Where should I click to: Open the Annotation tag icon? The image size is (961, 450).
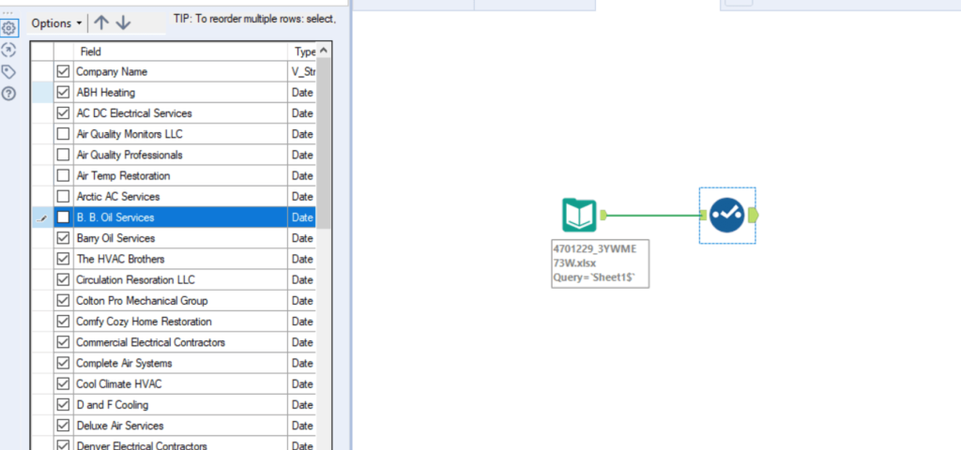pyautogui.click(x=9, y=71)
